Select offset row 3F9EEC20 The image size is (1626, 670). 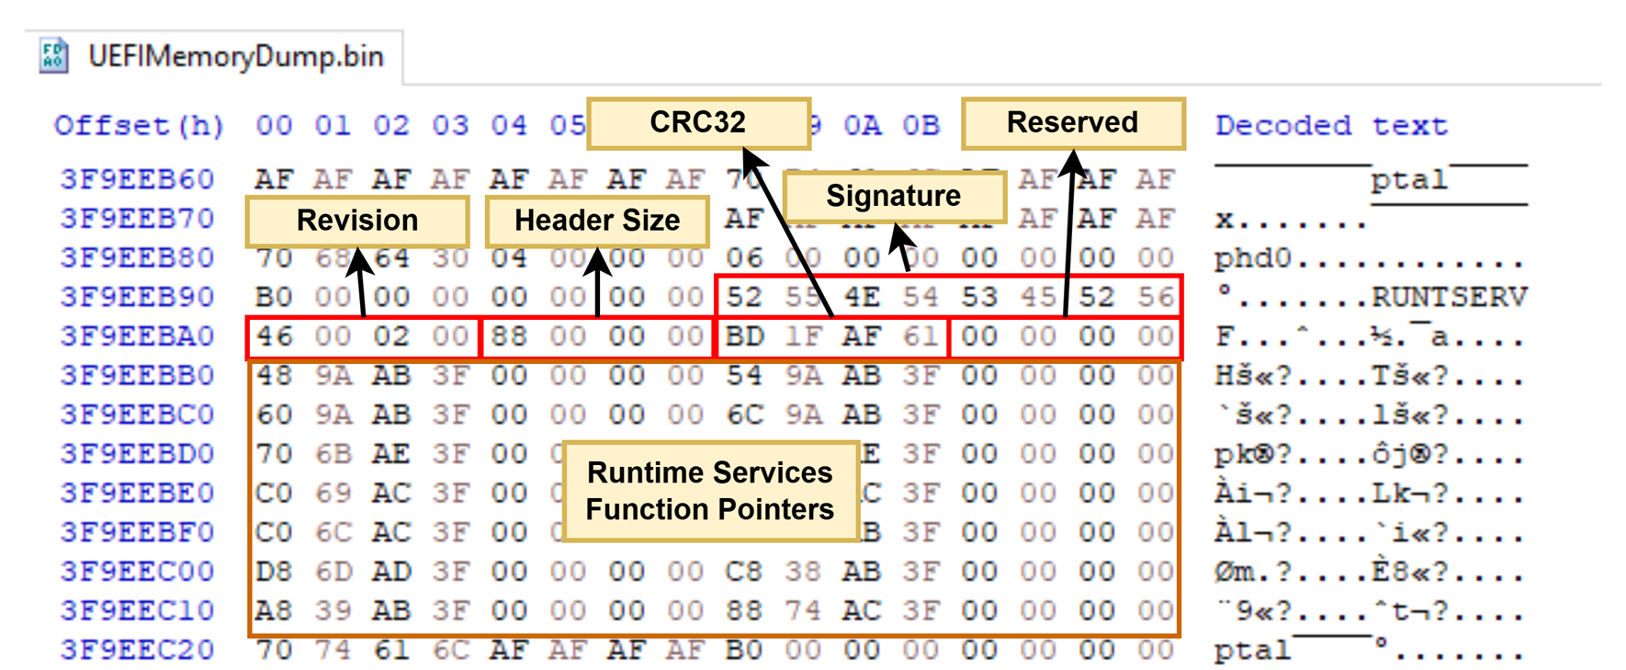tap(137, 650)
